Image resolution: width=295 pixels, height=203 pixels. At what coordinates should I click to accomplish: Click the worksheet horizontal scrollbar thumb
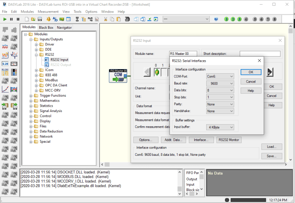click(107, 165)
